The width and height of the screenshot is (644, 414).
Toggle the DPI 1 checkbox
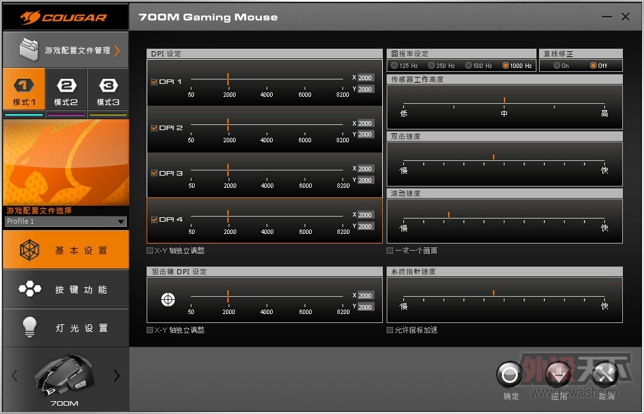[x=154, y=82]
